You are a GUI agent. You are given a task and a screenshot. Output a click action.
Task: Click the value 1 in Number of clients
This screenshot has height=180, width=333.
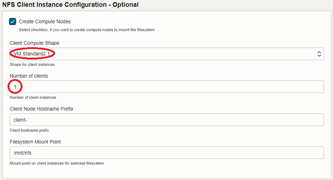click(x=15, y=87)
